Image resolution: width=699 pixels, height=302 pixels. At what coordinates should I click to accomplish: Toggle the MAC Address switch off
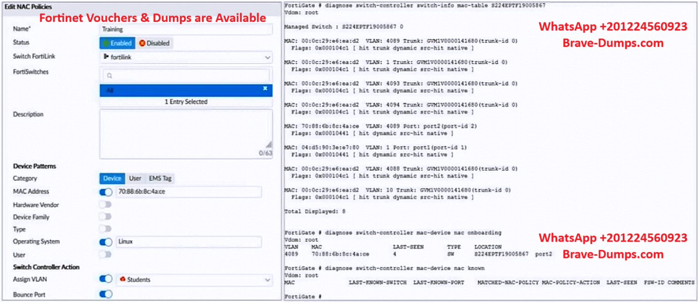tap(106, 192)
